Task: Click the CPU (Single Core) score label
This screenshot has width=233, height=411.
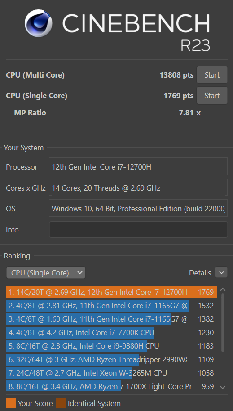Action: point(36,96)
